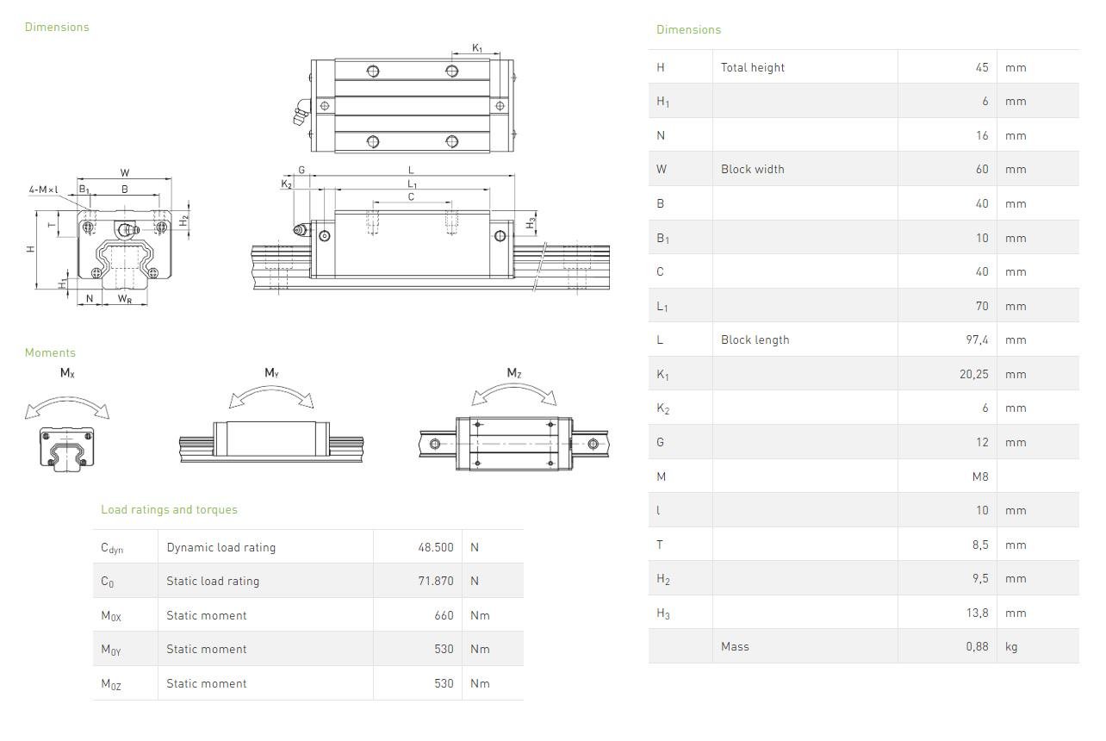
Task: Click the 'kg' unit in the Mass row
Action: coord(1011,646)
